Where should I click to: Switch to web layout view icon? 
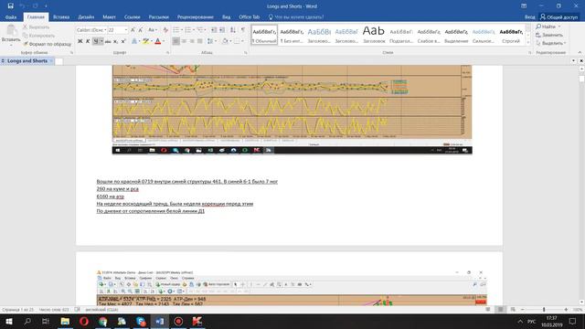click(513, 310)
